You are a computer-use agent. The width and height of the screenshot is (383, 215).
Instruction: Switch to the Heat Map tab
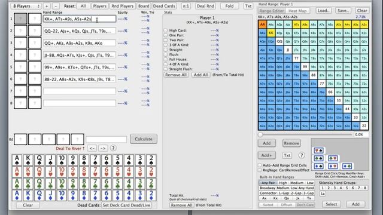pos(297,11)
